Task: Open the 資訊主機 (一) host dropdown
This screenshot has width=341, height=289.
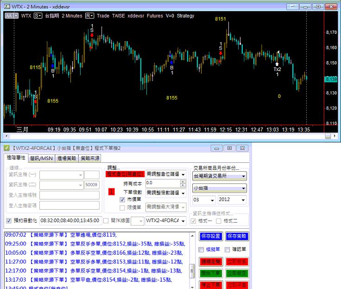Action: [x=62, y=175]
